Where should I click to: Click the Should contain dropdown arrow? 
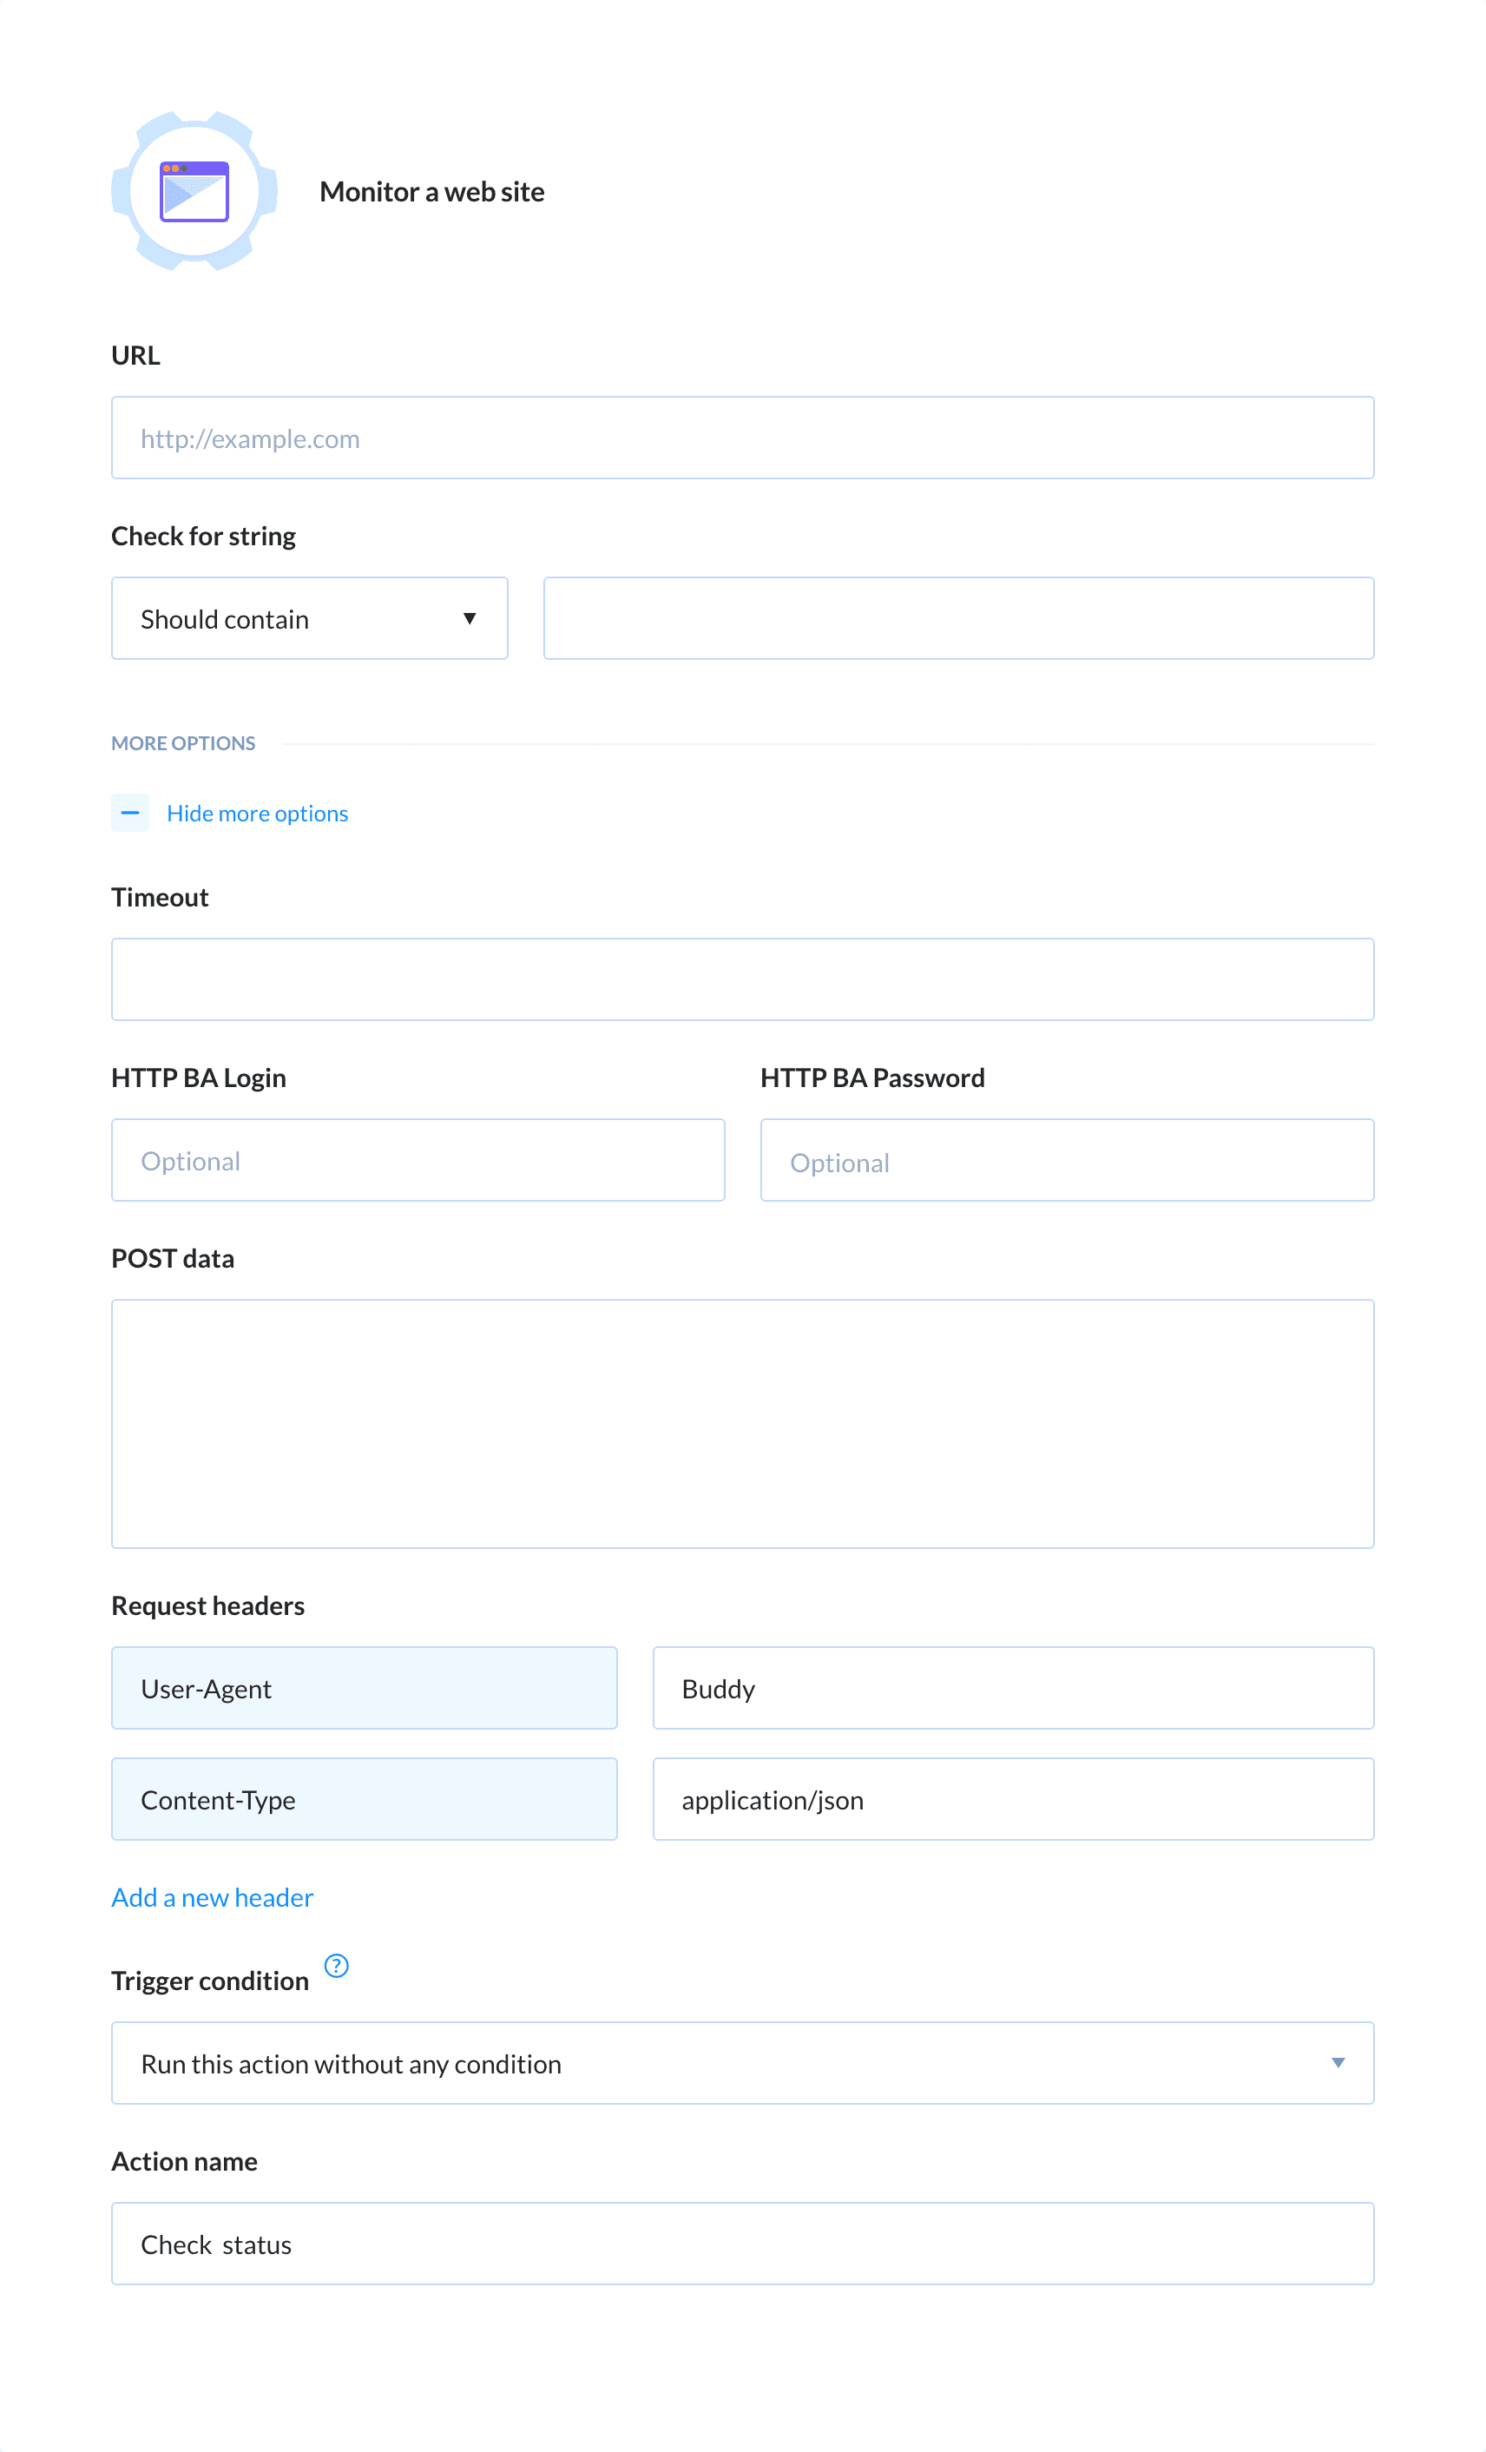pyautogui.click(x=470, y=618)
